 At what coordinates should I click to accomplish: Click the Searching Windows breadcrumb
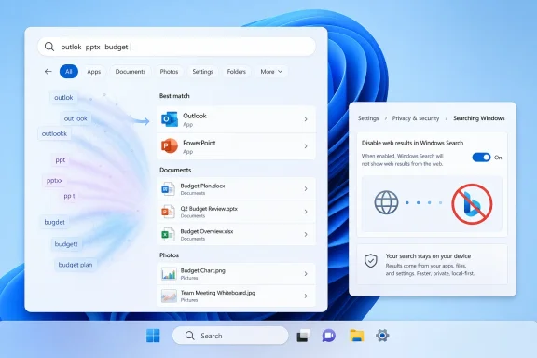[479, 118]
